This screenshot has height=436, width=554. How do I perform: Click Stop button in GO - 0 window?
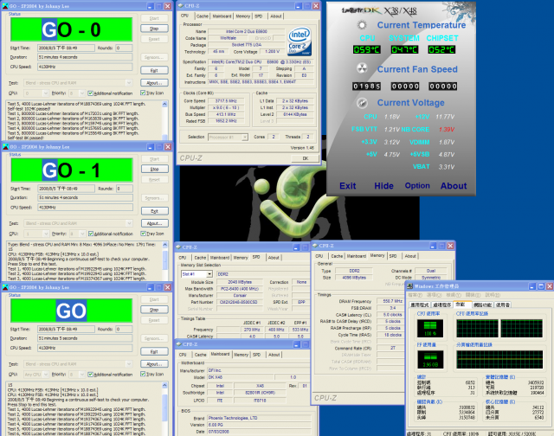pyautogui.click(x=154, y=29)
